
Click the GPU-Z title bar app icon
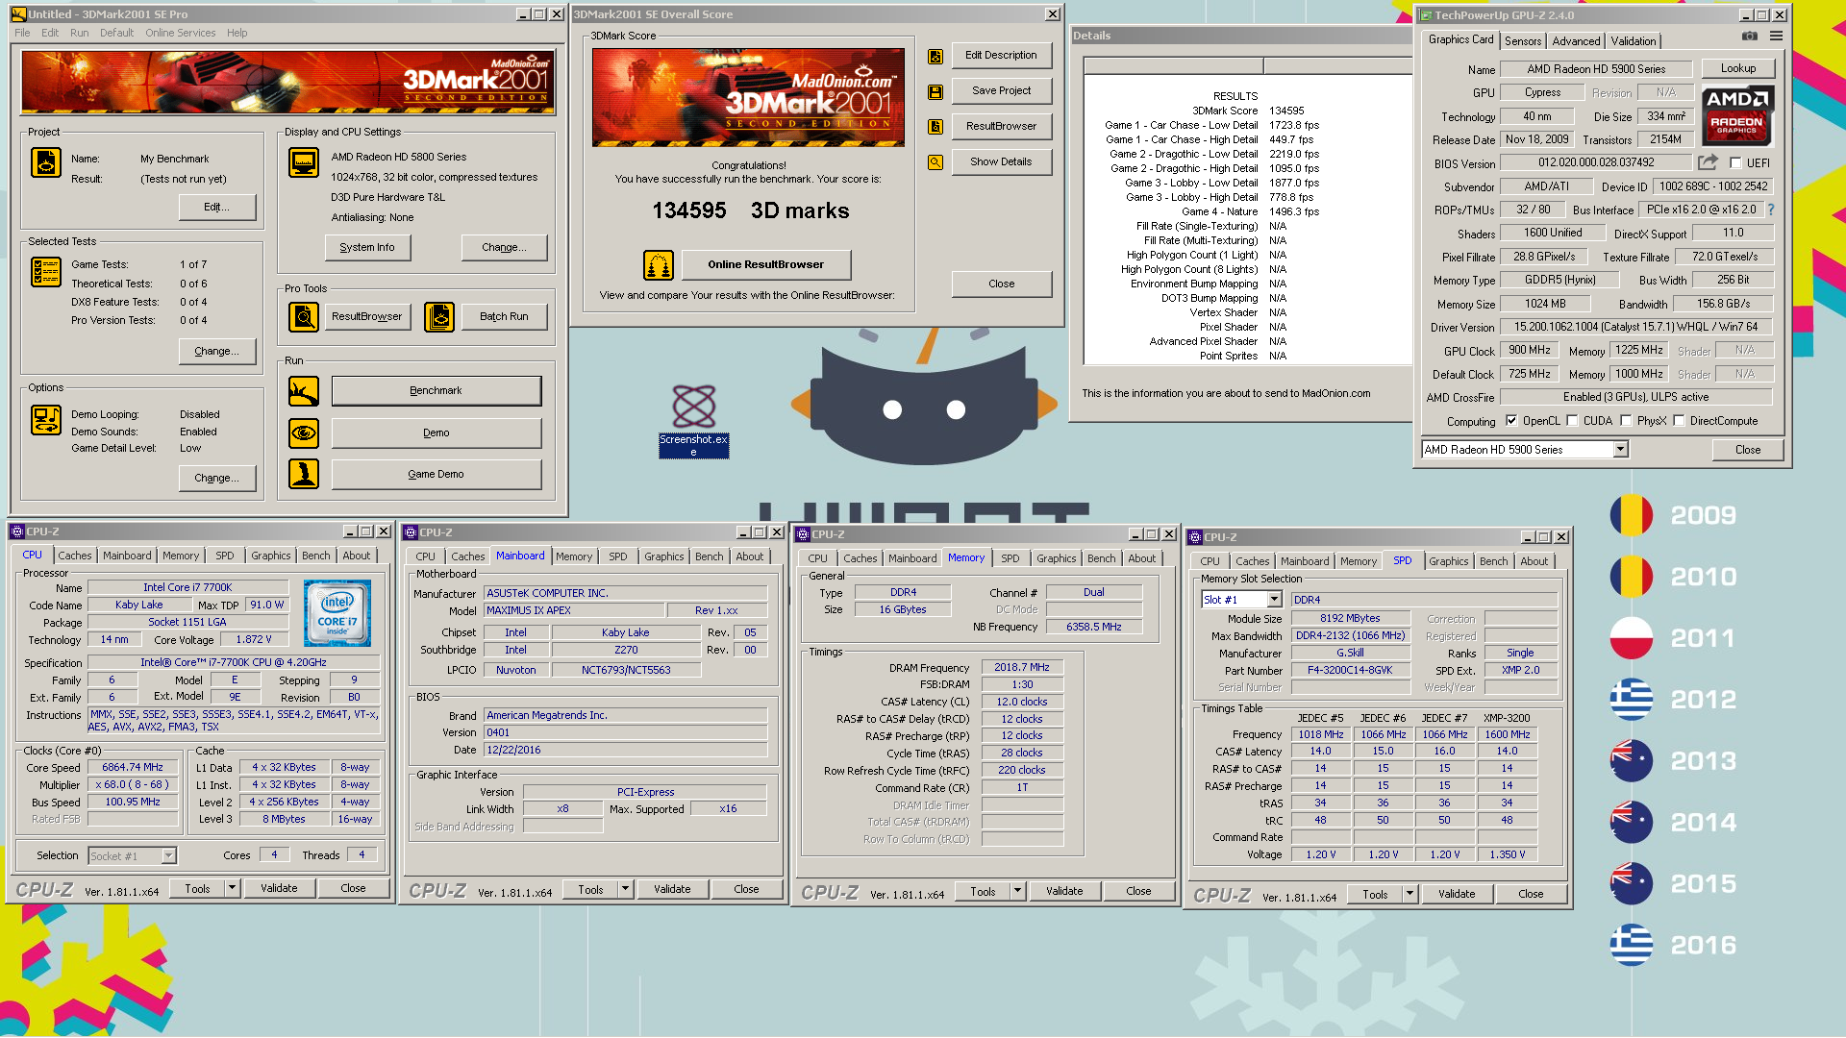pyautogui.click(x=1425, y=15)
